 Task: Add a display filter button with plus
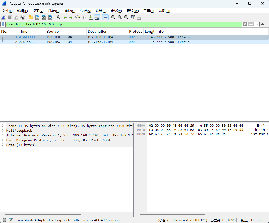click(x=263, y=24)
